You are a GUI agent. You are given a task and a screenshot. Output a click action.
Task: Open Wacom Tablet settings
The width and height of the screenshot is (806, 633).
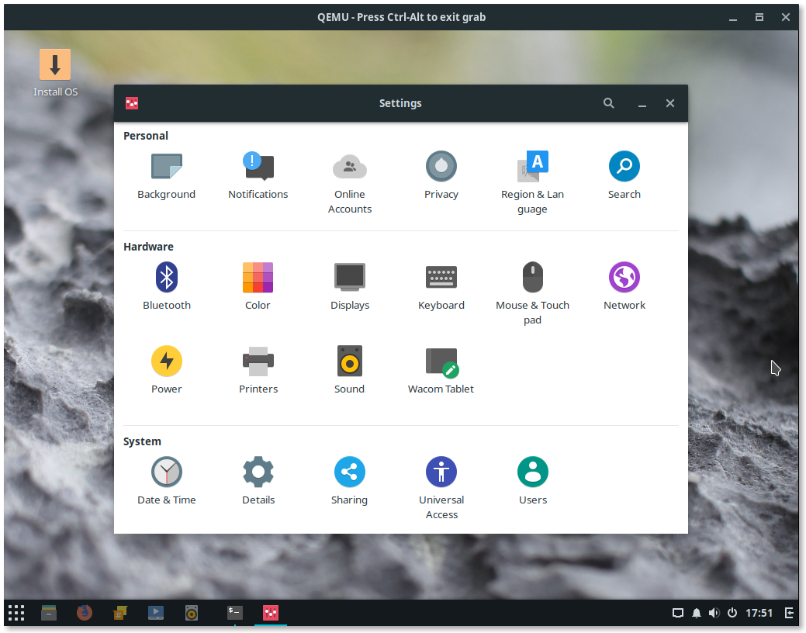(x=441, y=370)
